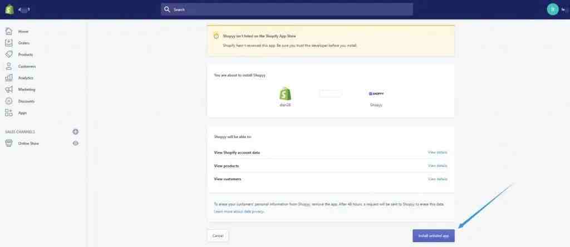Click the Shopify logo in header
The image size is (570, 247).
click(x=9, y=9)
